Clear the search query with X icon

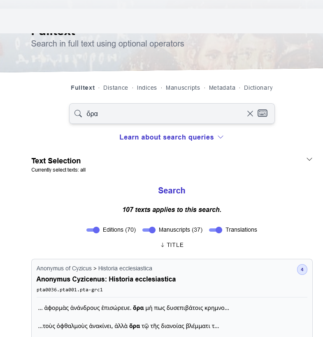click(x=250, y=114)
